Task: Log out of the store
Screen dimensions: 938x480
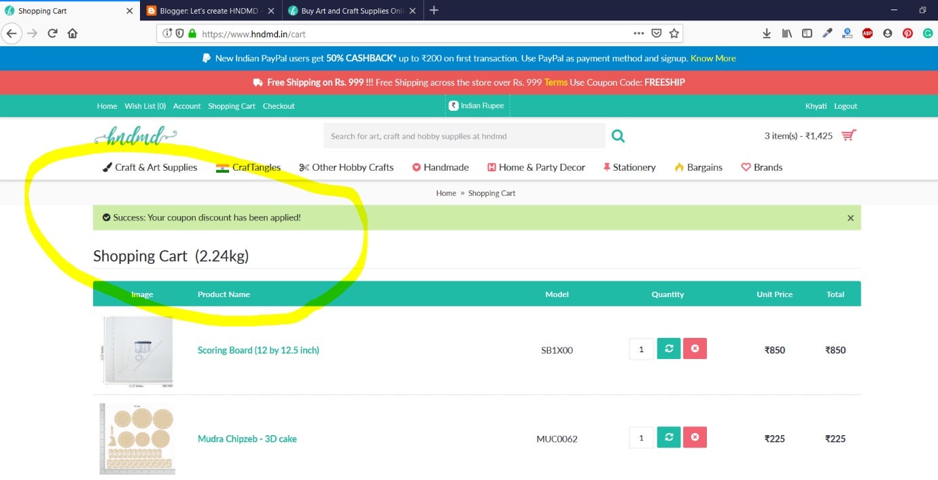Action: 846,106
